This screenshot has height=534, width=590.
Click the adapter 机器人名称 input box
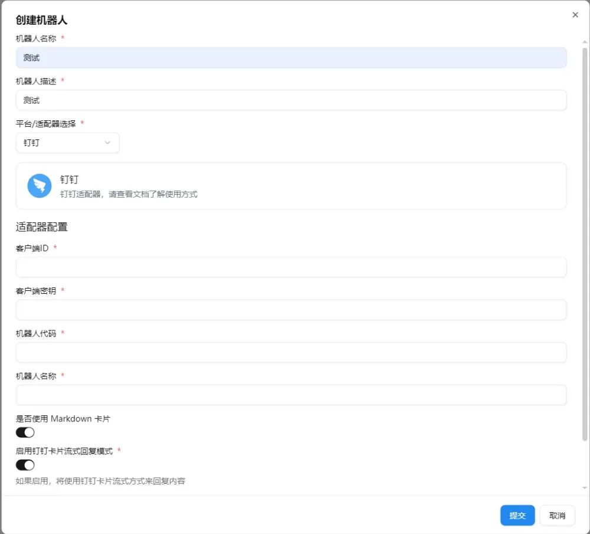point(290,395)
